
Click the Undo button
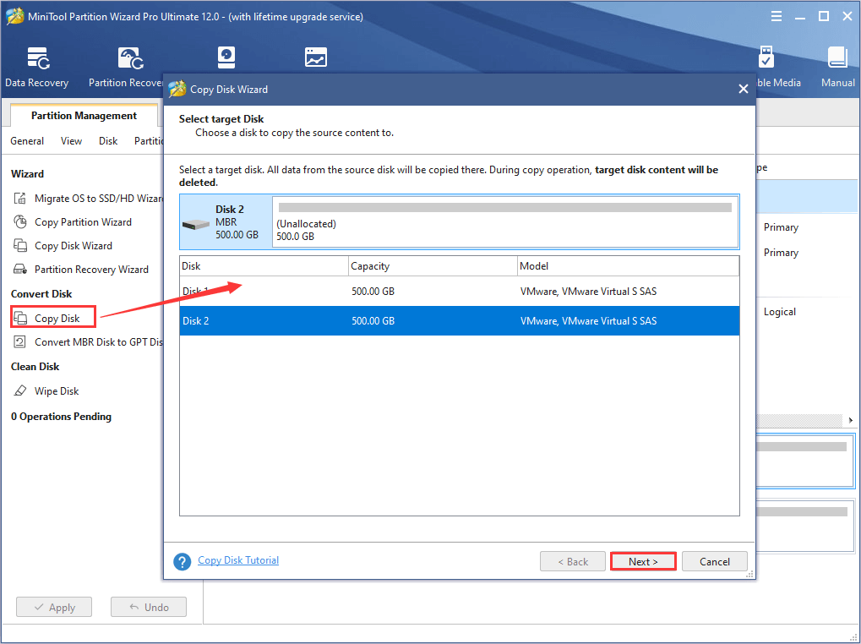pyautogui.click(x=149, y=607)
